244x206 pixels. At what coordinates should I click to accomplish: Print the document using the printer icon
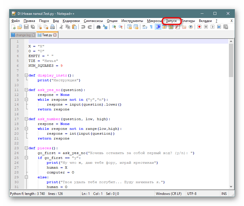coord(52,27)
